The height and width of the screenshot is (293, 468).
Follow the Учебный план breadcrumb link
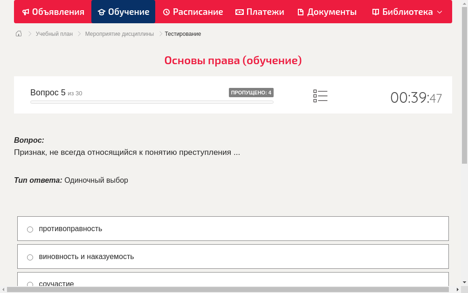55,33
